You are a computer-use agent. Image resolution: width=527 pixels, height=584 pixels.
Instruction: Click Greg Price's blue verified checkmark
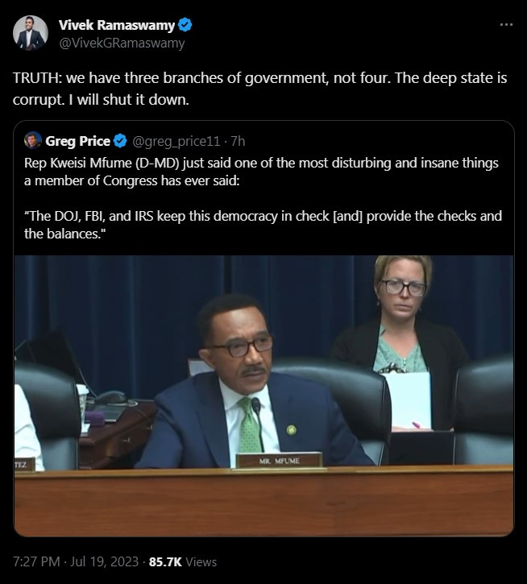click(120, 141)
